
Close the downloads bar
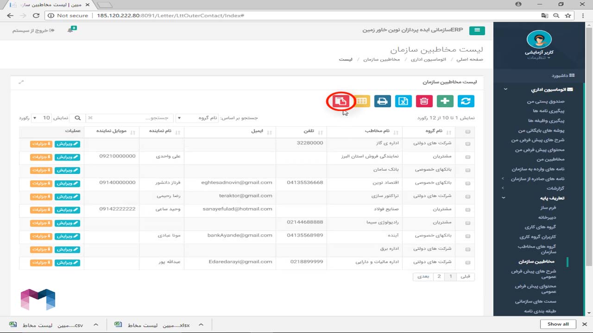[x=585, y=324]
